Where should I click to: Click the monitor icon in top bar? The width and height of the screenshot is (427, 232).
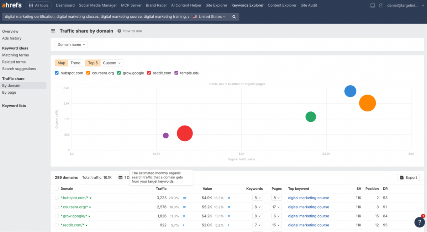click(x=373, y=5)
